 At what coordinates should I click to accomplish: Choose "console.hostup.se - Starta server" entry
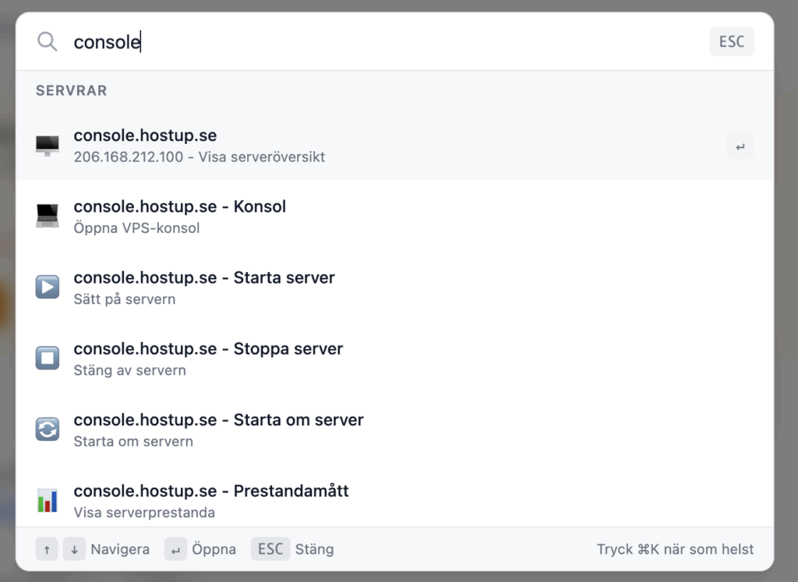(204, 278)
